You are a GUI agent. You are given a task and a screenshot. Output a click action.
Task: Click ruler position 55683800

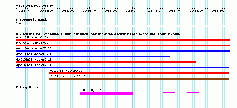47,11
